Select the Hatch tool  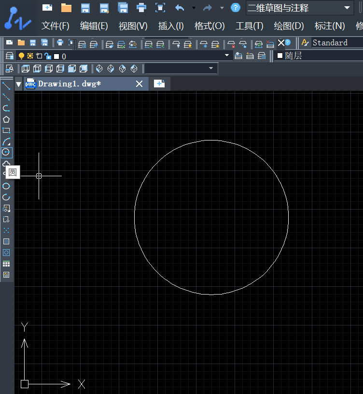(x=6, y=241)
